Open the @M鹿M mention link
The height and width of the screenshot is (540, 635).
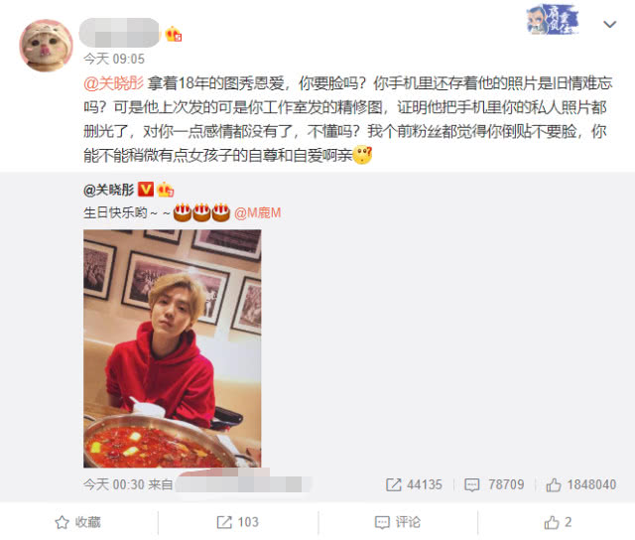[258, 212]
